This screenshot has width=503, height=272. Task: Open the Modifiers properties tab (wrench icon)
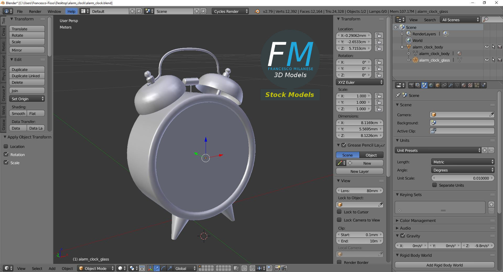pos(451,85)
